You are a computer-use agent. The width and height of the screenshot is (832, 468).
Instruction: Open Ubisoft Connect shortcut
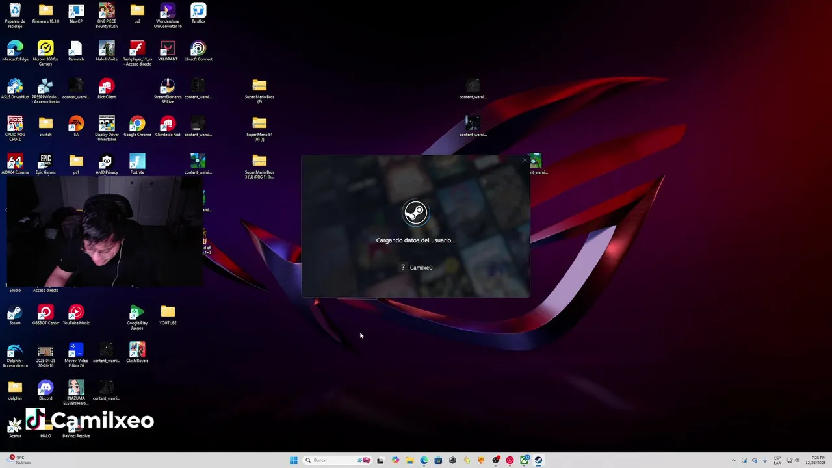[198, 52]
